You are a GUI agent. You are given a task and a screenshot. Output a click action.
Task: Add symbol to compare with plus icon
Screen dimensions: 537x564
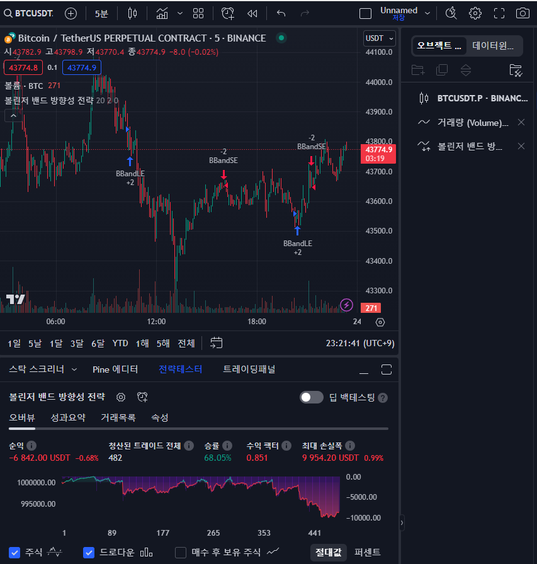click(x=71, y=14)
